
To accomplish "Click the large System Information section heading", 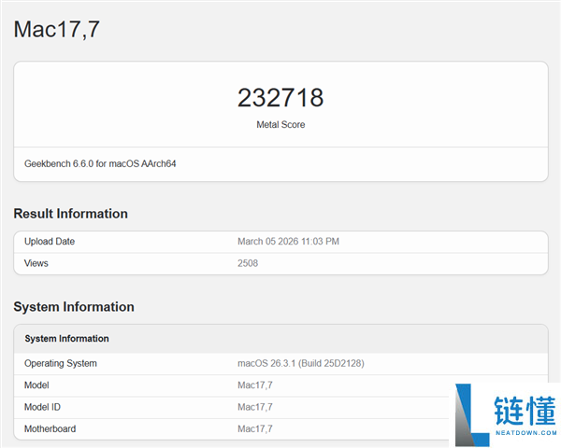I will coord(74,307).
